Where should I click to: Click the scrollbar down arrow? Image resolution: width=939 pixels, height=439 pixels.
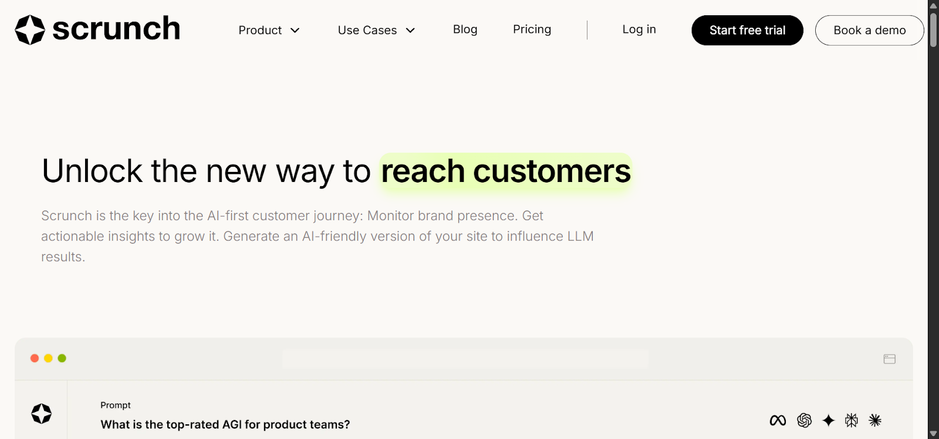(933, 434)
